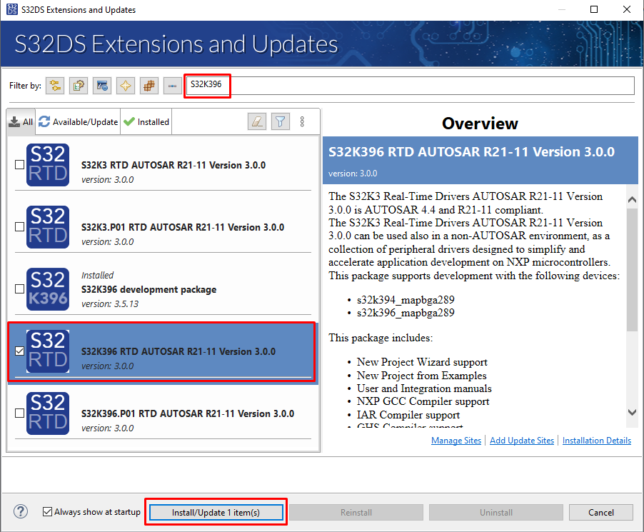Click the NXP GCC Compiler support bullet
Viewport: 644px width, 532px height.
(x=423, y=402)
